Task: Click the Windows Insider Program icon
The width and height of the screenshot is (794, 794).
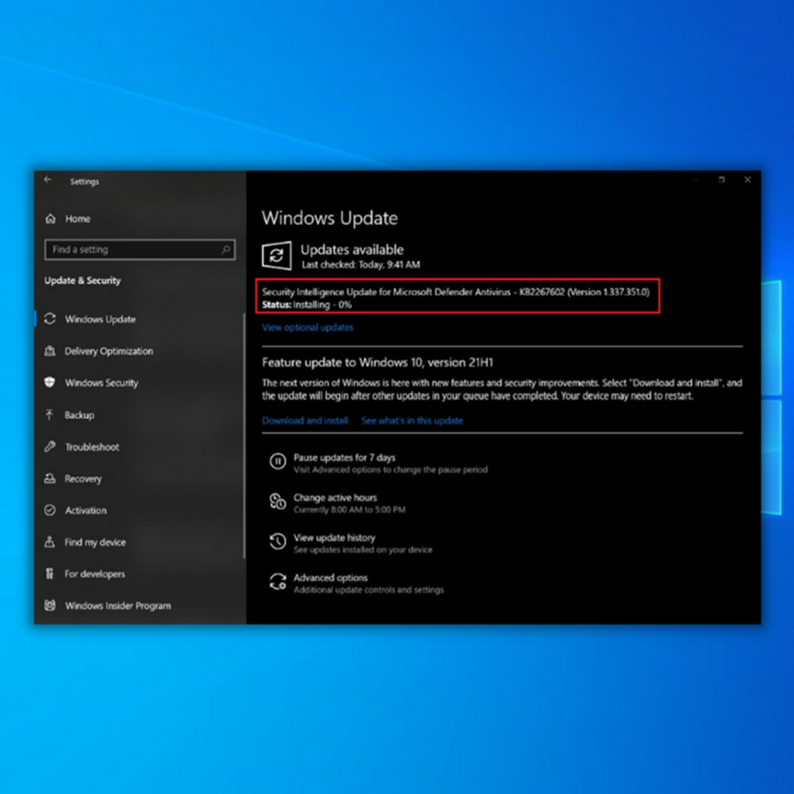Action: tap(49, 605)
